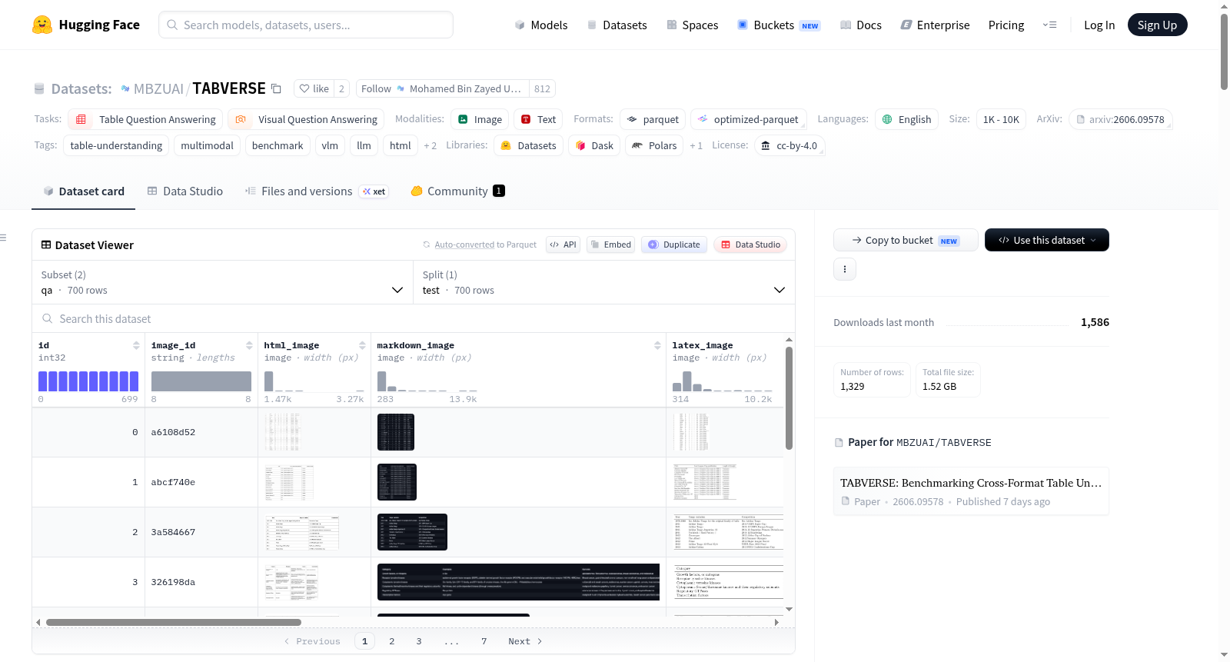Viewport: 1230px width, 662px height.
Task: Click the English language tag
Action: tap(906, 119)
